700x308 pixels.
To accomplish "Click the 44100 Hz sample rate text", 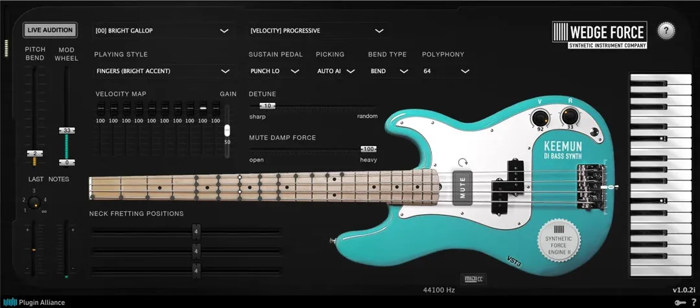I will (439, 290).
